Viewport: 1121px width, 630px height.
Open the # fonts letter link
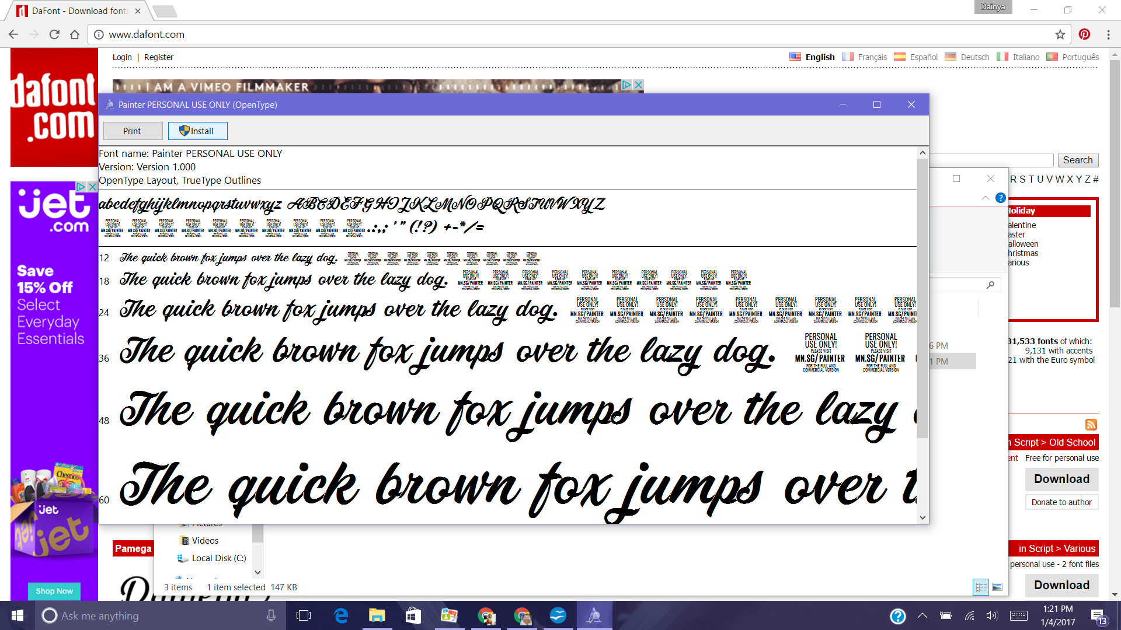[x=1096, y=179]
